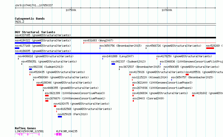Image resolution: width=223 pixels, height=137 pixels.
Task: Select the nsv4190322 blue variant bar
Action: point(28,43)
